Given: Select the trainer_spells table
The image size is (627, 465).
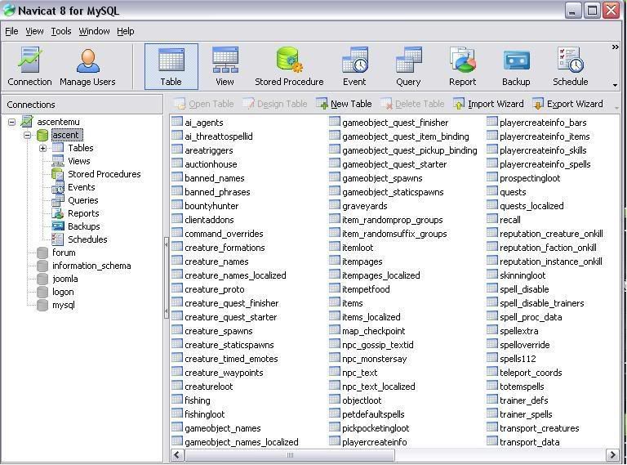Looking at the screenshot, I should [526, 414].
